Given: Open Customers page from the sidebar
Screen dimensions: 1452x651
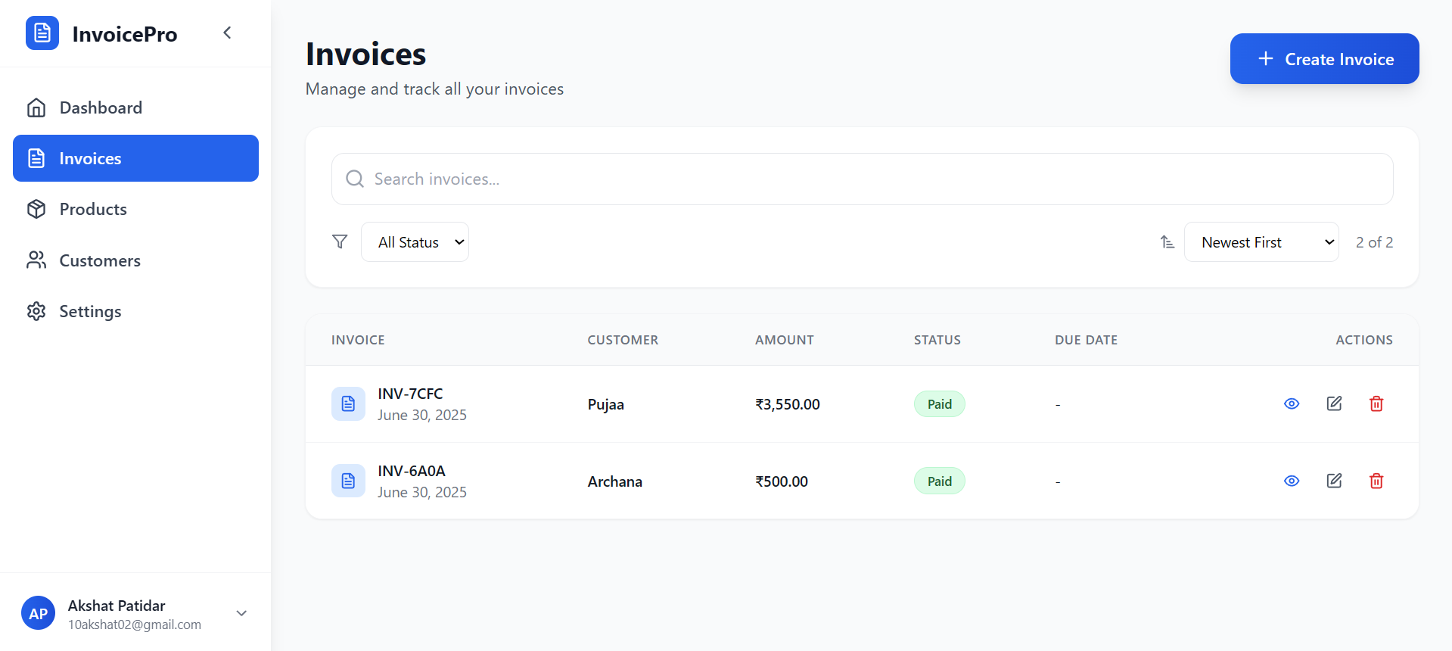Looking at the screenshot, I should (x=100, y=260).
